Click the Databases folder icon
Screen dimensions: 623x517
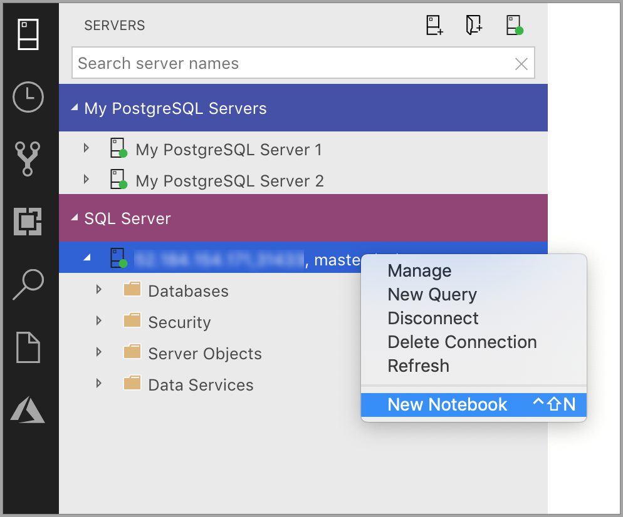[132, 289]
